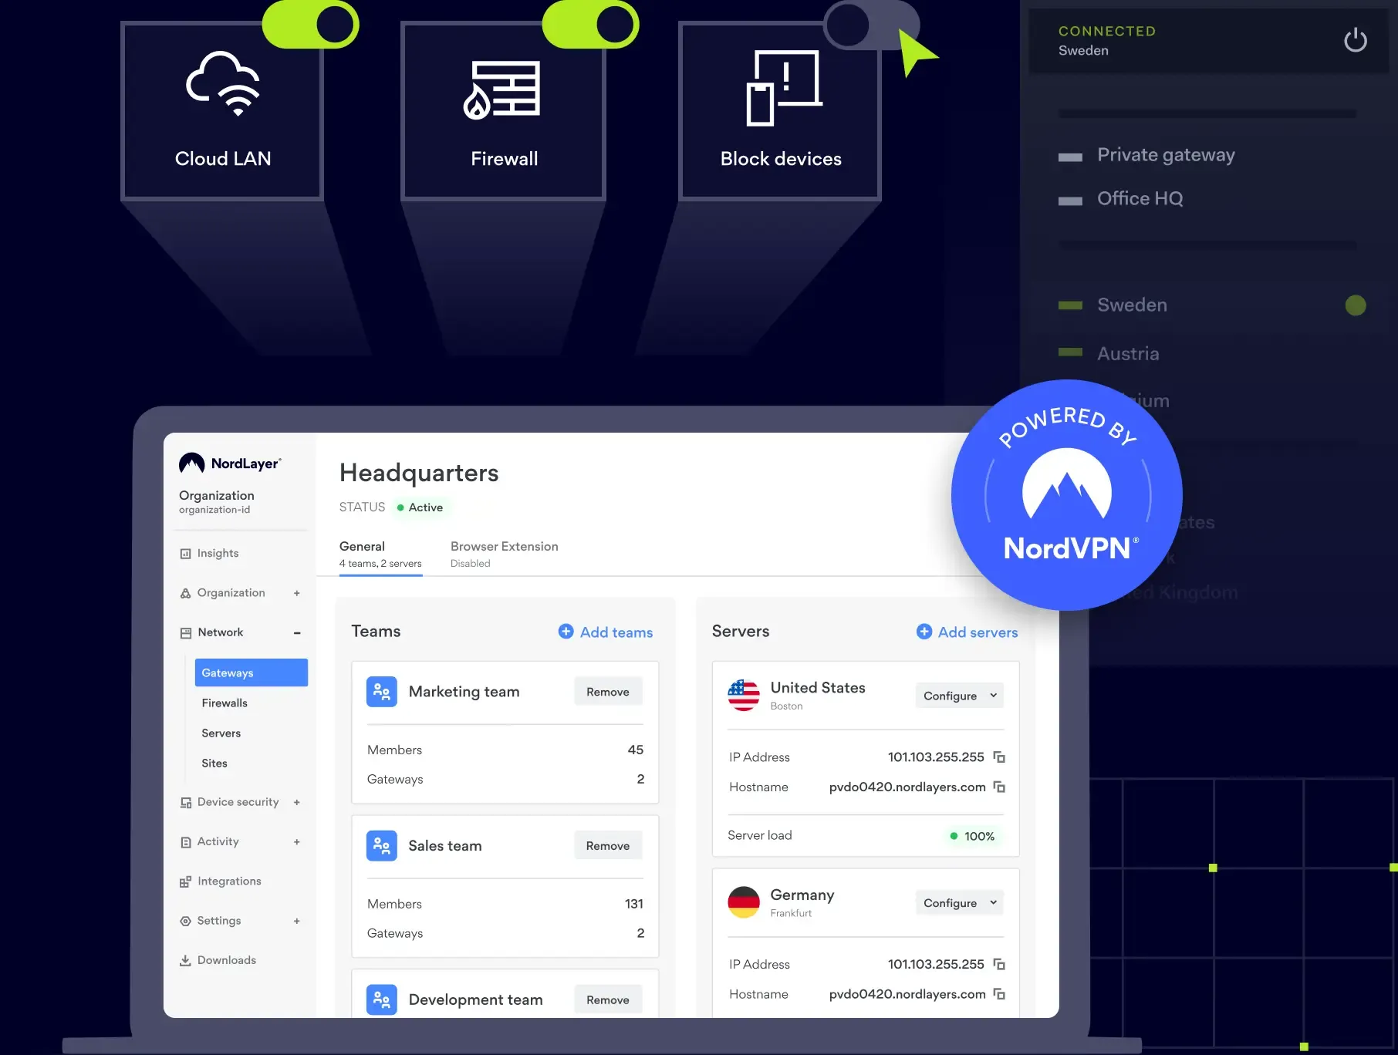Select Austria in the server list
This screenshot has width=1398, height=1055.
1128,354
